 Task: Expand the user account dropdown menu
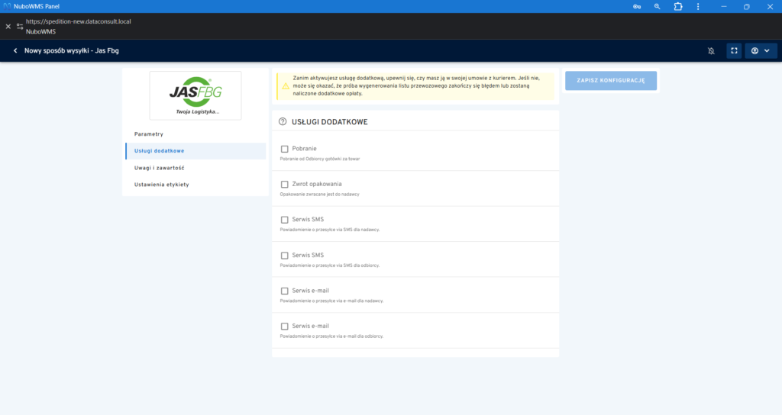pos(761,51)
